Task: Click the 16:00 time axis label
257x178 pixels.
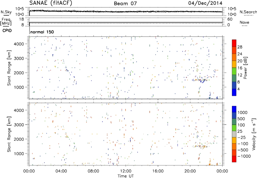Action: [x=158, y=171]
